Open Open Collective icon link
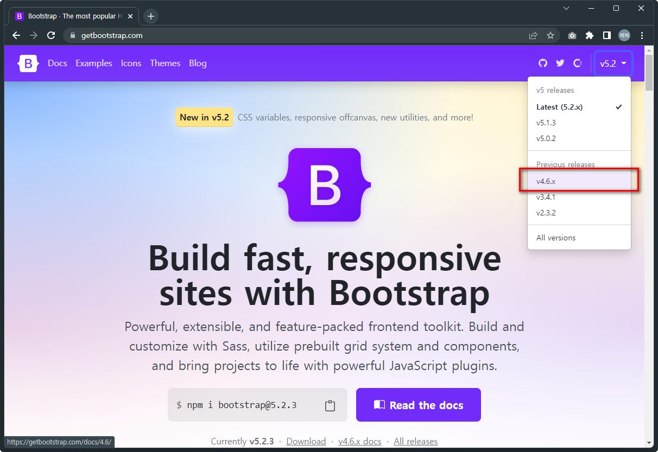Viewport: 658px width, 452px height. 578,63
